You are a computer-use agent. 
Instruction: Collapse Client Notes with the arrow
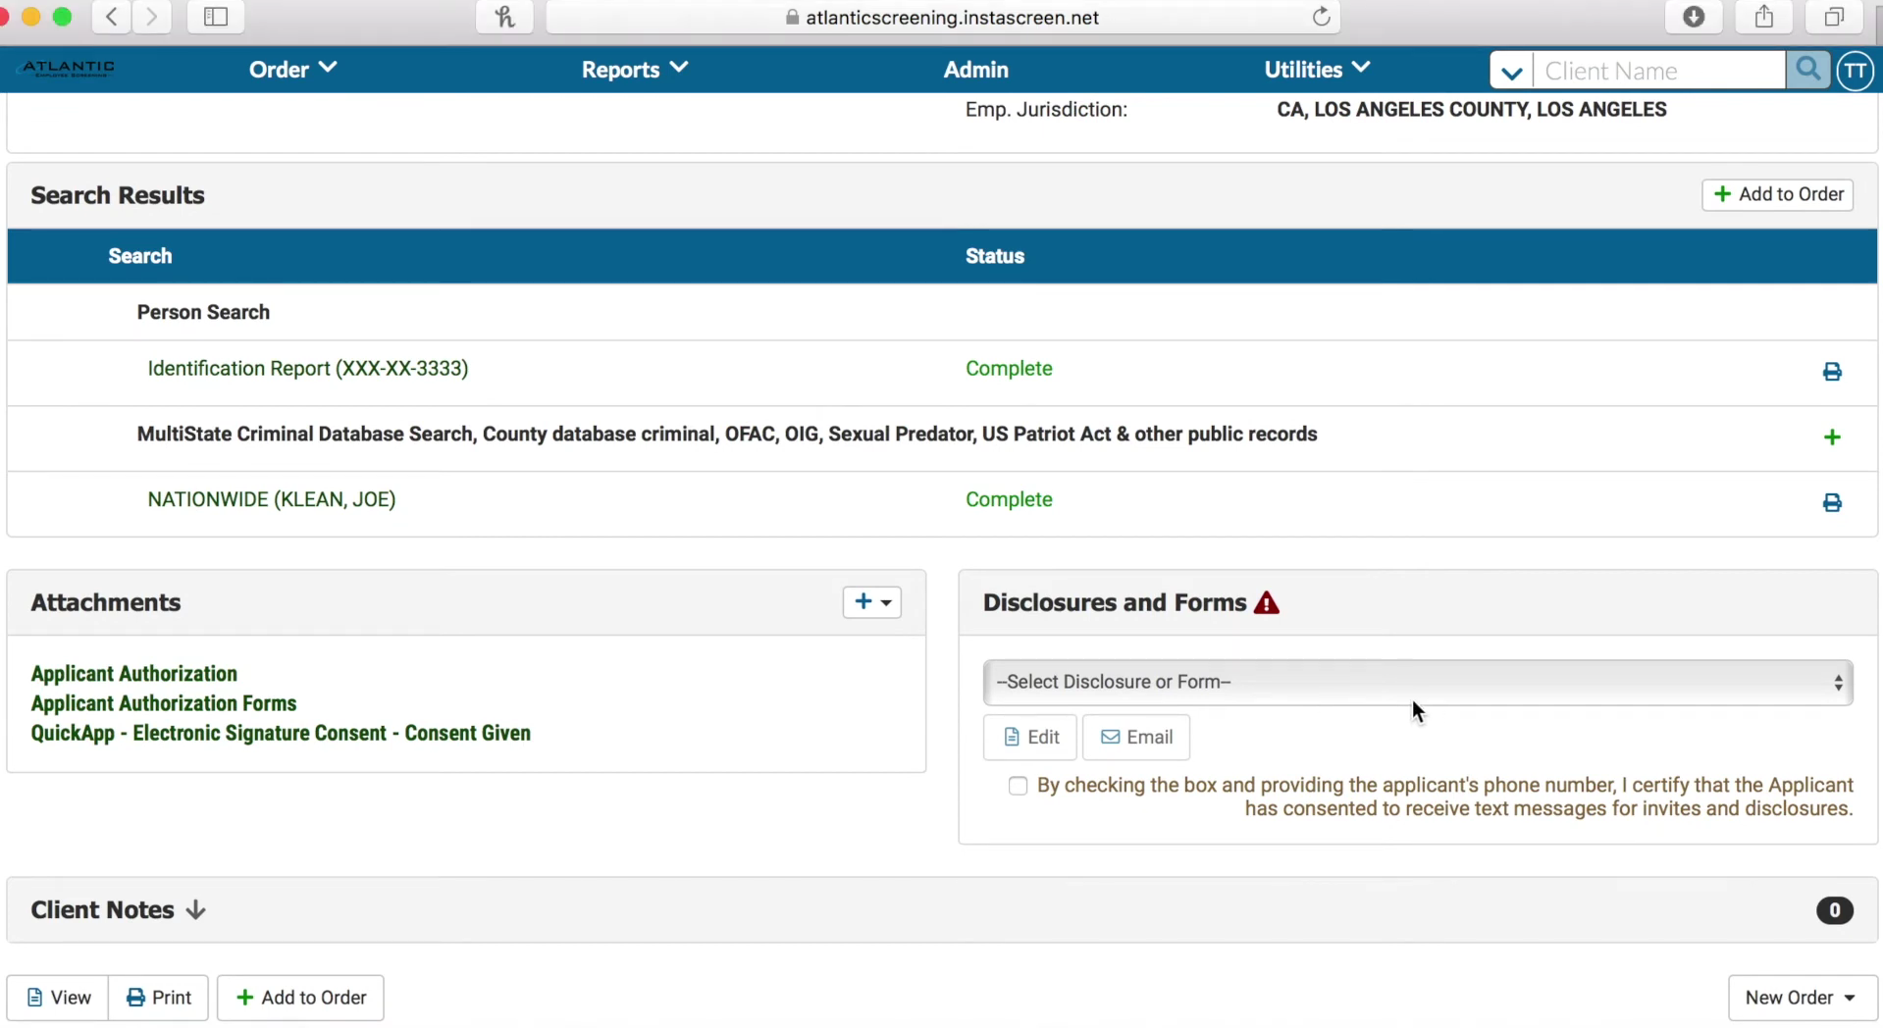tap(193, 909)
